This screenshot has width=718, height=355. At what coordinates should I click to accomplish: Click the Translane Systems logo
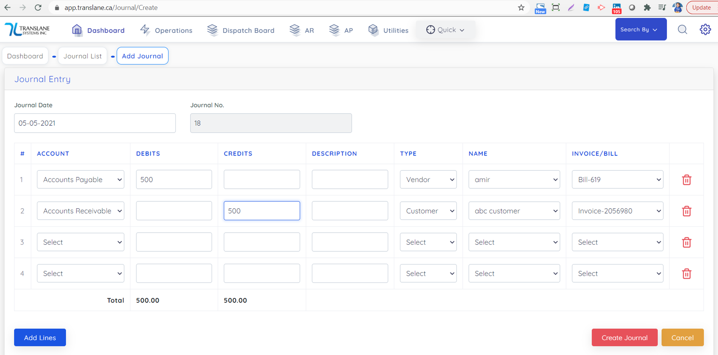point(27,29)
